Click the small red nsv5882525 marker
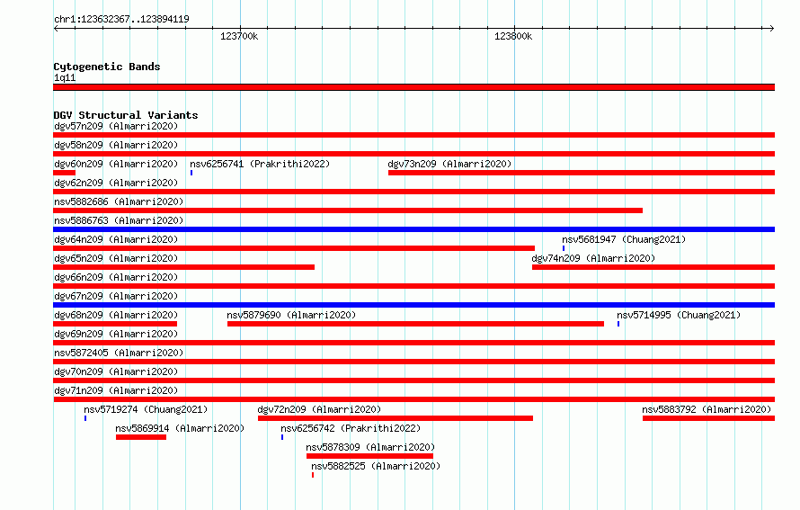The image size is (800, 510). click(313, 475)
